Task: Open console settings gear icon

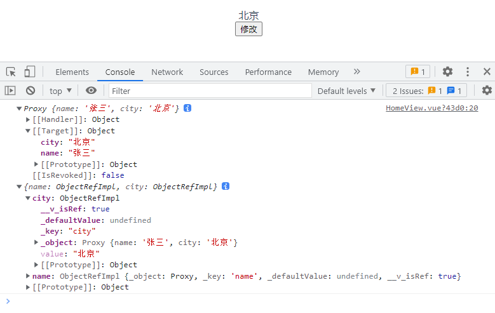Action: [487, 91]
